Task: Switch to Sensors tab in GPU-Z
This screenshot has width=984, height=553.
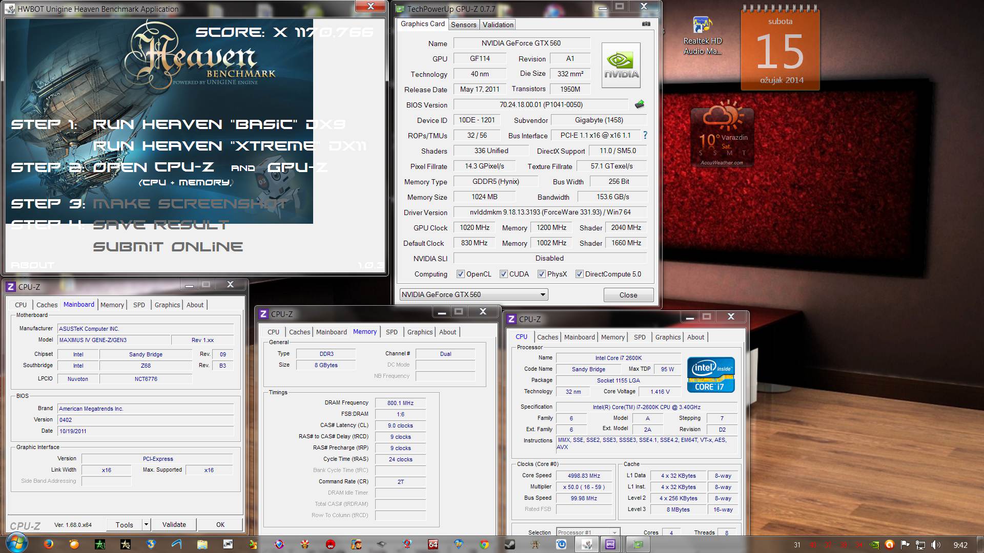Action: pyautogui.click(x=463, y=25)
